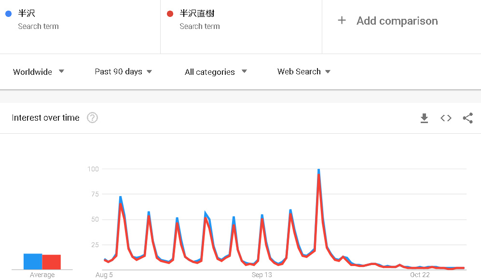Click the Oct 22 date label

(x=420, y=275)
